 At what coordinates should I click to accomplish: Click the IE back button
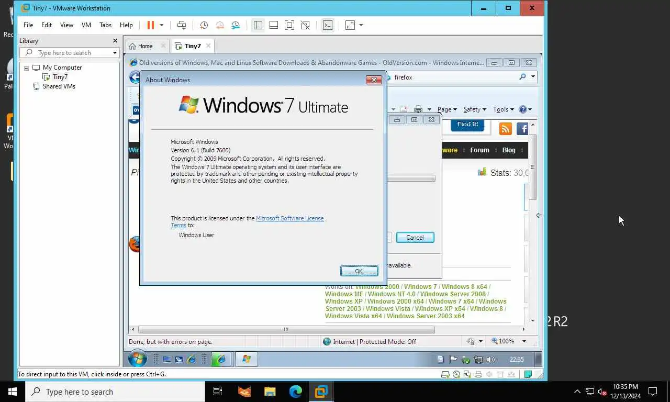pyautogui.click(x=134, y=77)
